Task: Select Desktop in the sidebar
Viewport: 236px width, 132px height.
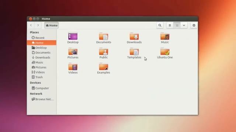Action: click(x=42, y=48)
